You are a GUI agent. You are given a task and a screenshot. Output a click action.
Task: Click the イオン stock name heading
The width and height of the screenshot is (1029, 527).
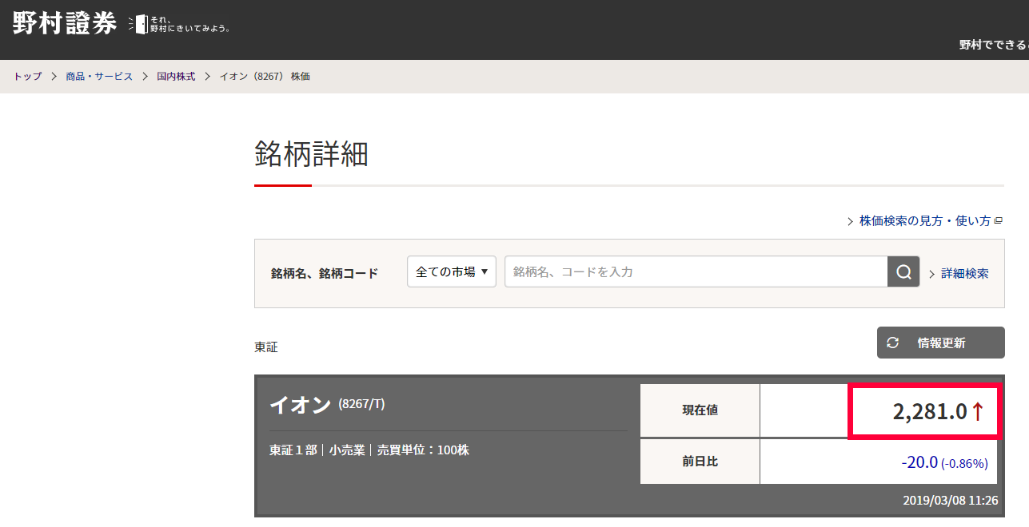tap(301, 405)
